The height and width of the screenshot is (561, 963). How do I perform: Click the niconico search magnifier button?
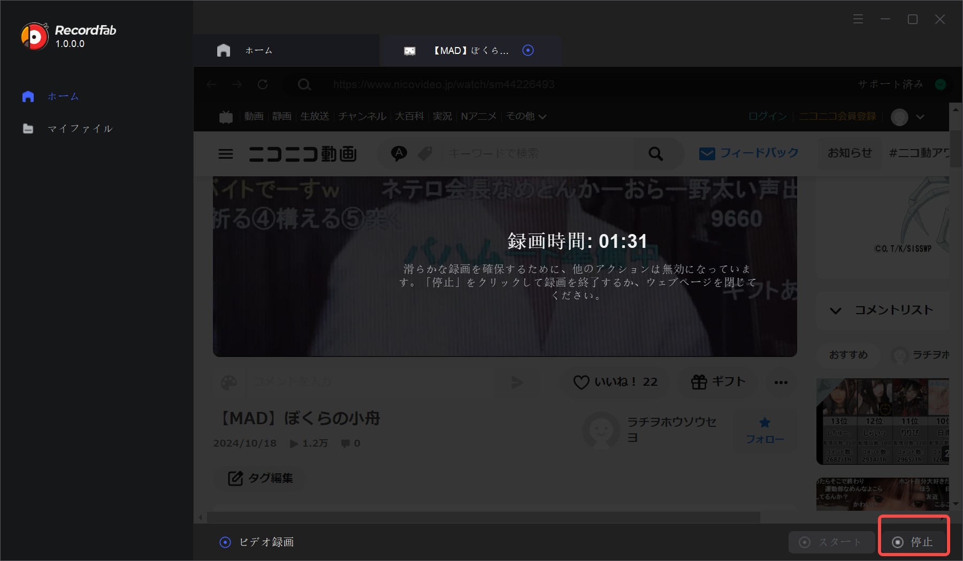point(656,154)
